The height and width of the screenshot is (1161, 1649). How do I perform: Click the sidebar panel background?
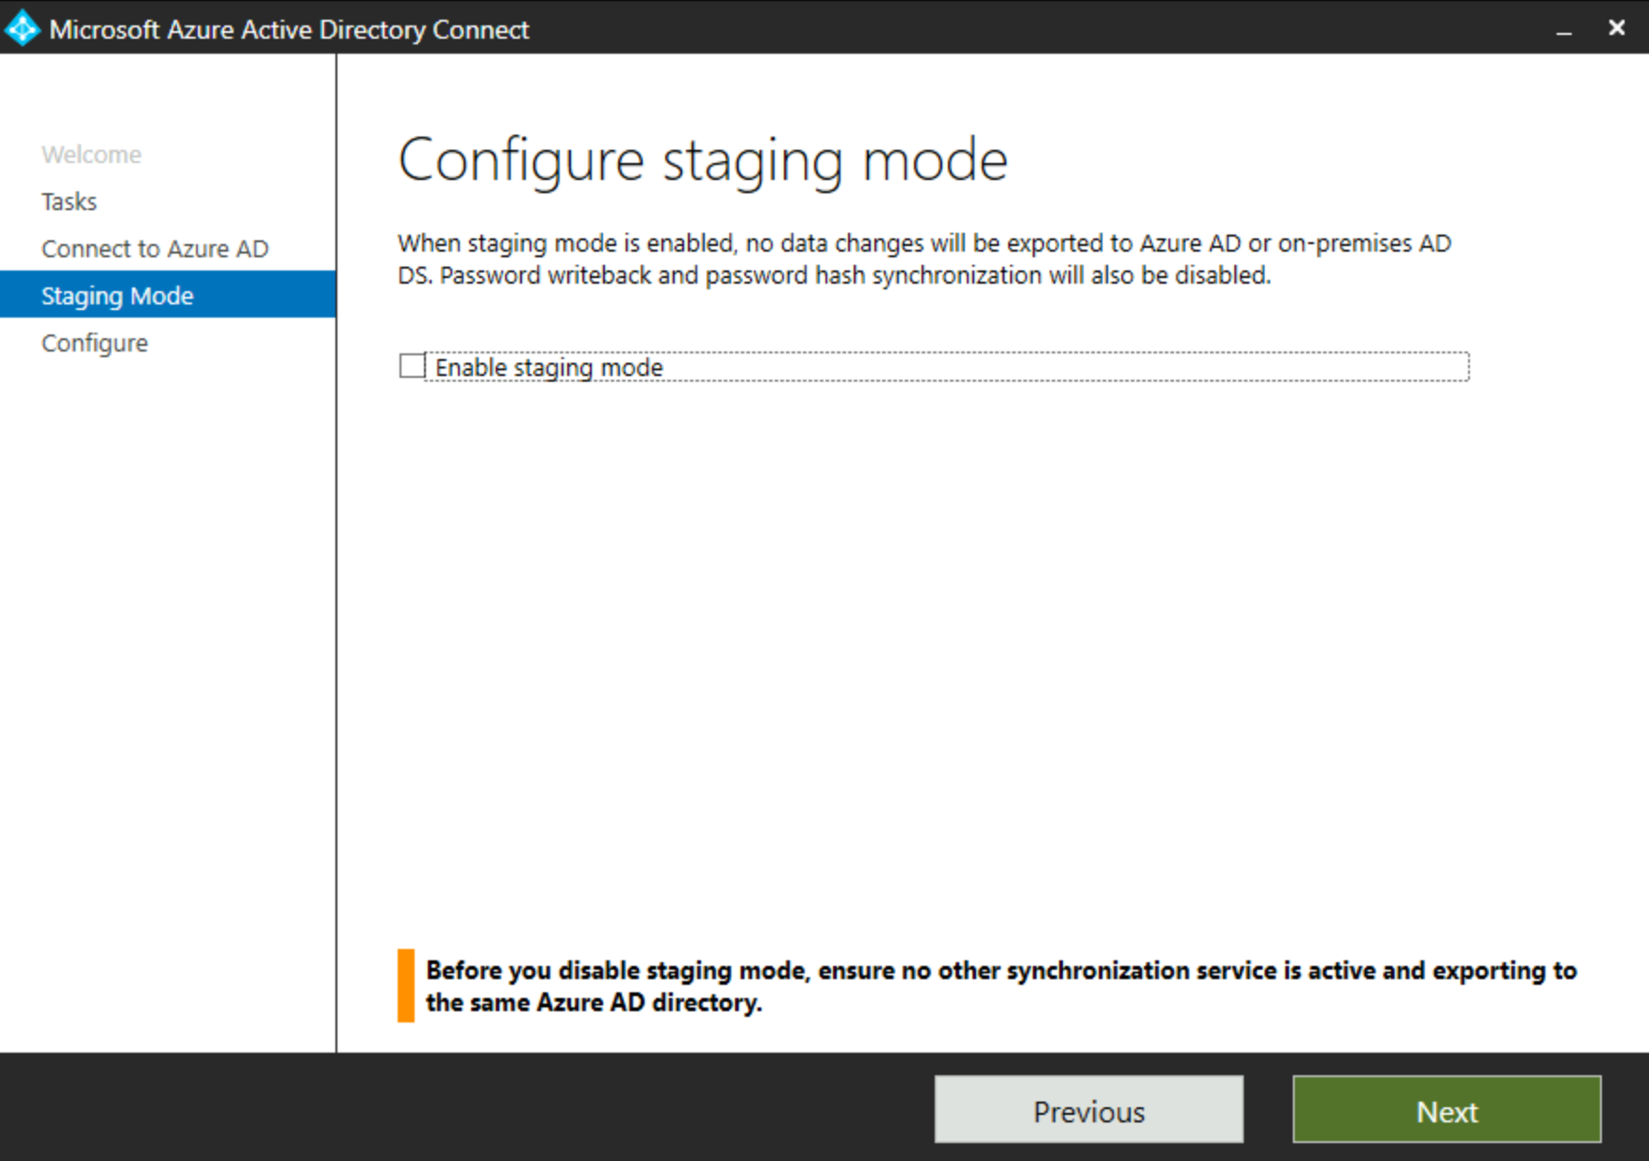[165, 660]
